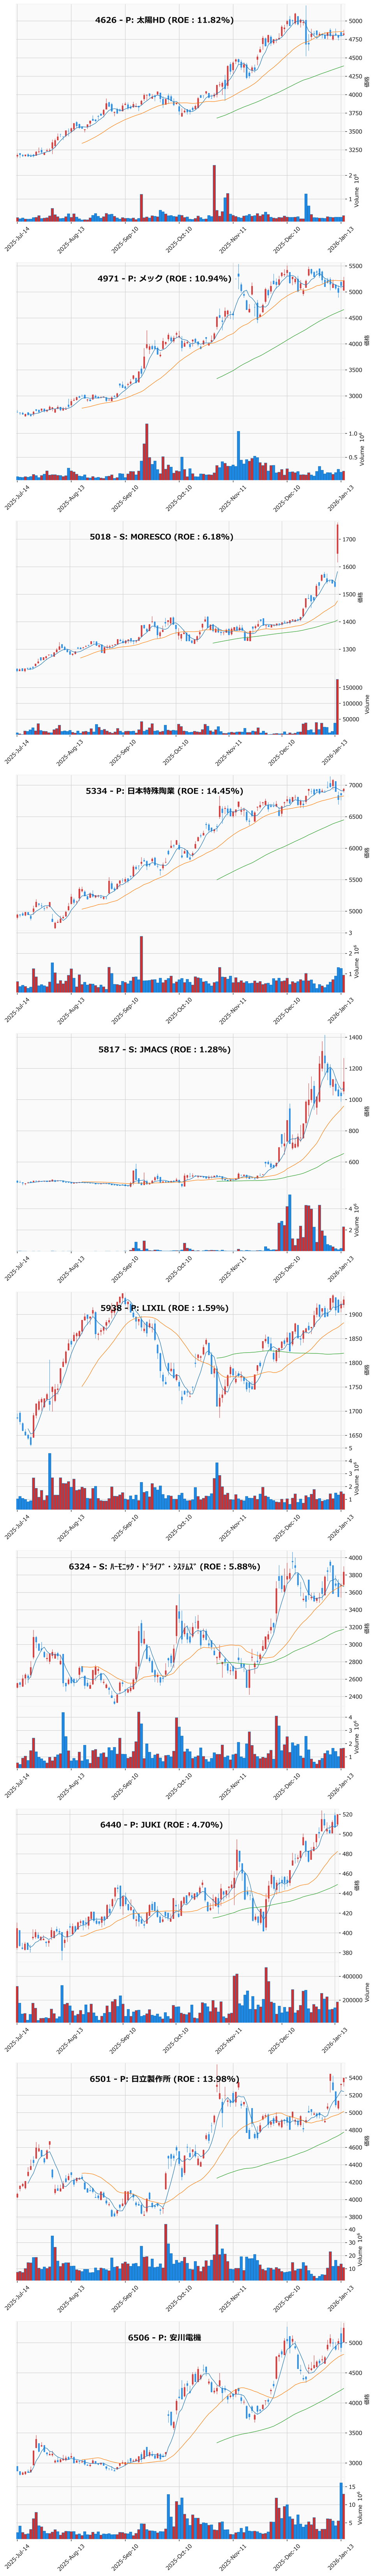Viewport: 374px width, 2576px height.
Task: Click the 日立製作所 chart title
Action: [164, 2083]
